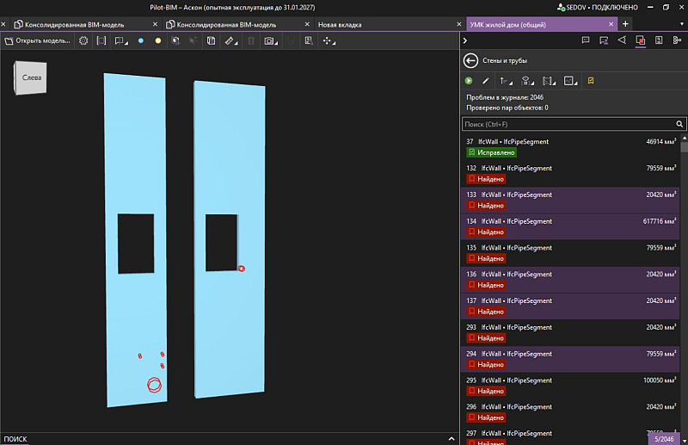Run the clash check with green play button
This screenshot has height=445, width=688.
(x=469, y=81)
